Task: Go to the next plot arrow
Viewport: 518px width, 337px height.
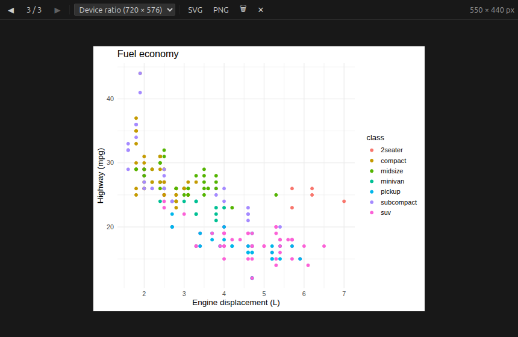Action: click(57, 10)
